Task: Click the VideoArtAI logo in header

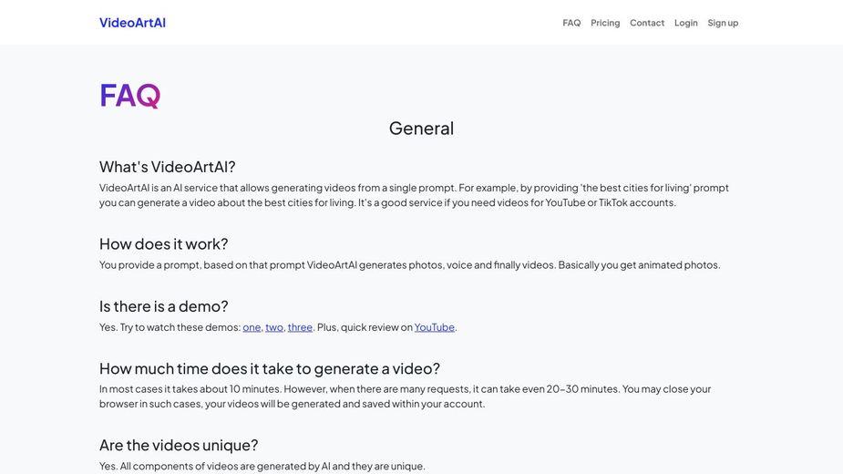Action: [132, 23]
